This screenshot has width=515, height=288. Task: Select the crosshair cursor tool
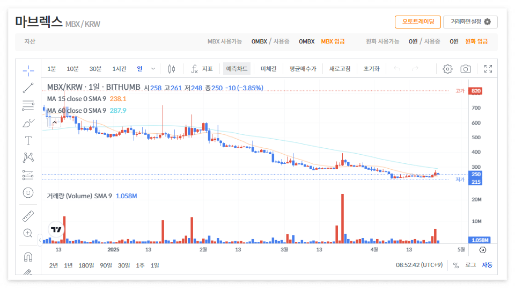pos(28,70)
